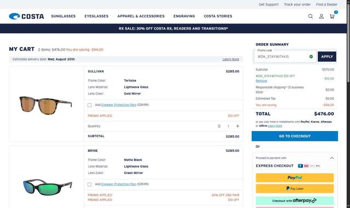Click the $570.00 subtotal in summary
The image size is (350, 208).
(328, 69)
